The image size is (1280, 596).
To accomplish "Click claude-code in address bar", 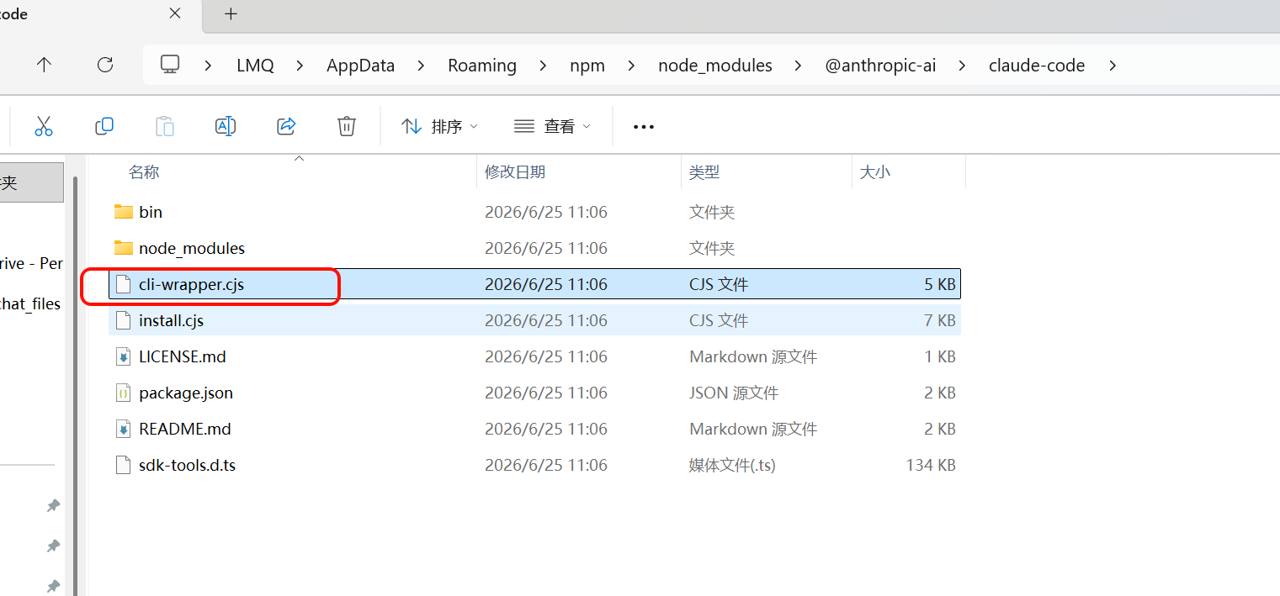I will (x=1037, y=66).
